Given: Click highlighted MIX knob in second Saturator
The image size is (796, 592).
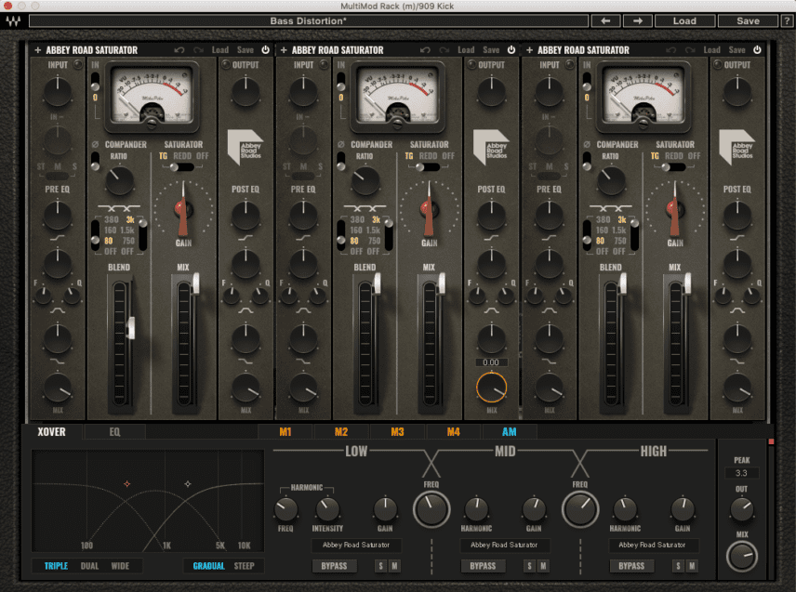Looking at the screenshot, I should [491, 388].
